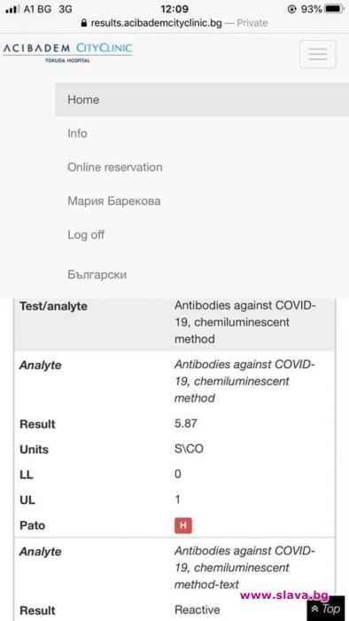The height and width of the screenshot is (621, 349).
Task: Click the Acibadem CityClinic logo
Action: pyautogui.click(x=67, y=52)
